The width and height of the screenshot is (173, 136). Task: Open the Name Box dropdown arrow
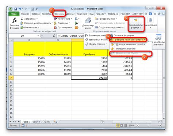point(38,36)
